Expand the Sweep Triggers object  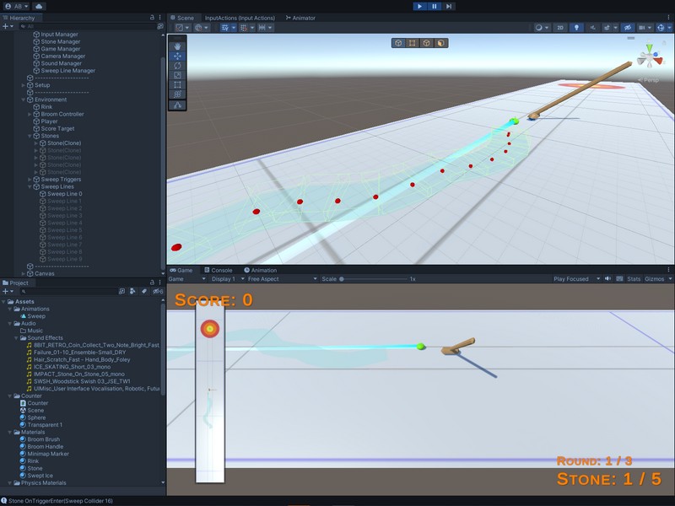click(x=30, y=180)
